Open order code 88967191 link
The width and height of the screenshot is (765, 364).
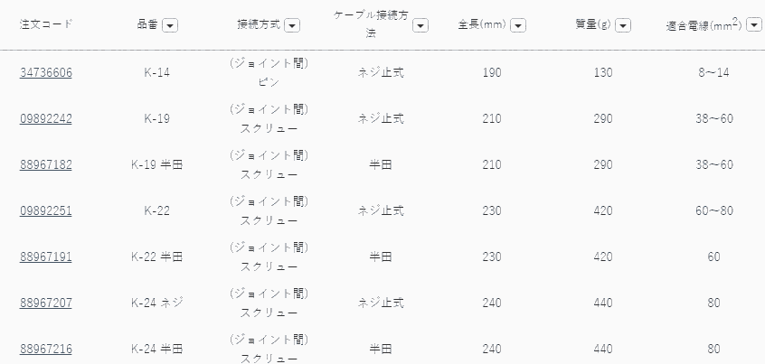tap(46, 257)
